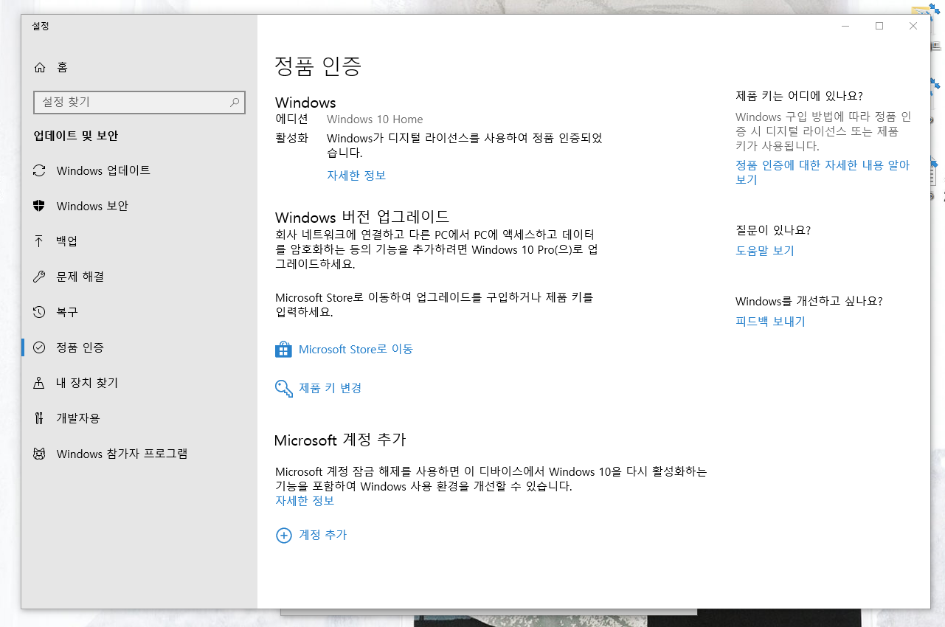
Task: Choose 제품 키 변경
Action: click(330, 388)
